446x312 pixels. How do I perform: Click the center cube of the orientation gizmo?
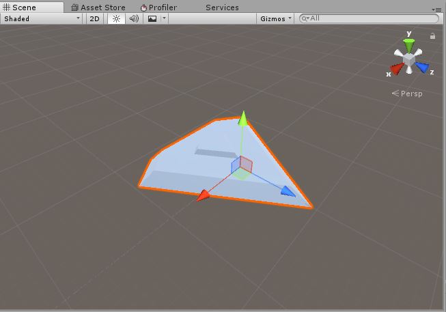click(409, 59)
